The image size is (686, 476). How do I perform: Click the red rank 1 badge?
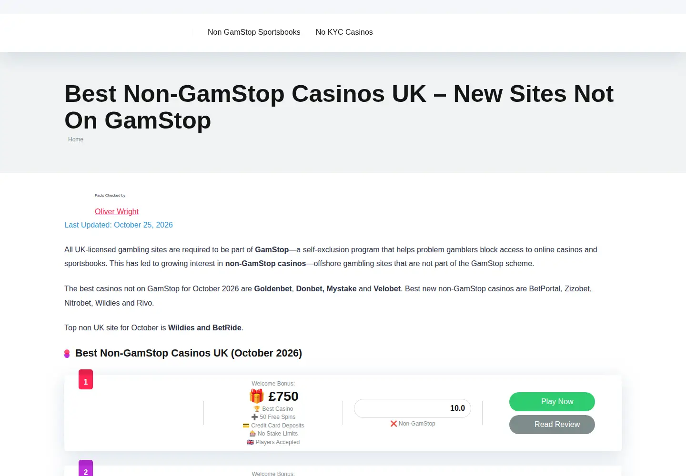(86, 379)
